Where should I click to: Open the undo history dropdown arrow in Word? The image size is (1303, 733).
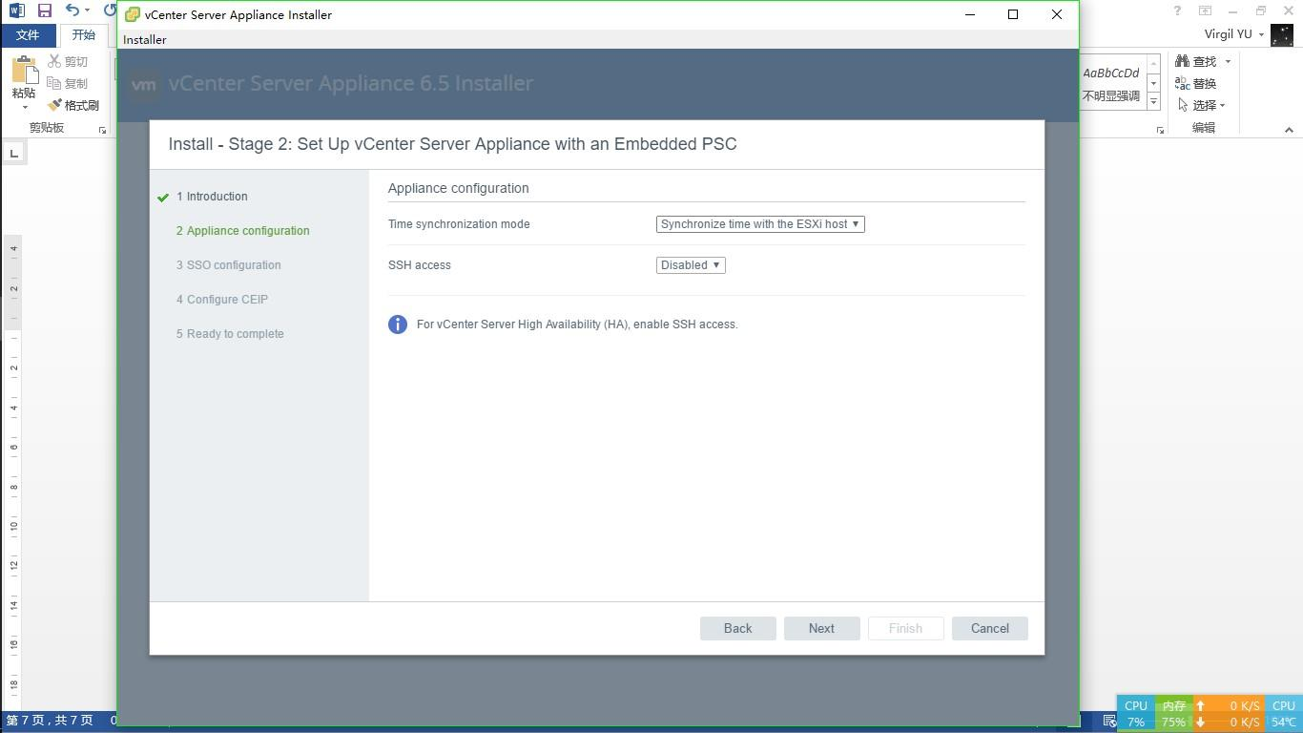[87, 10]
